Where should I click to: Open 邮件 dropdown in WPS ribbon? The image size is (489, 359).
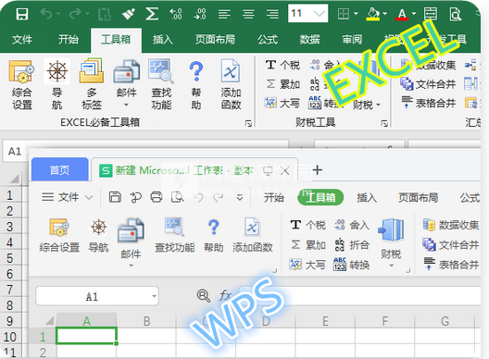(x=131, y=266)
